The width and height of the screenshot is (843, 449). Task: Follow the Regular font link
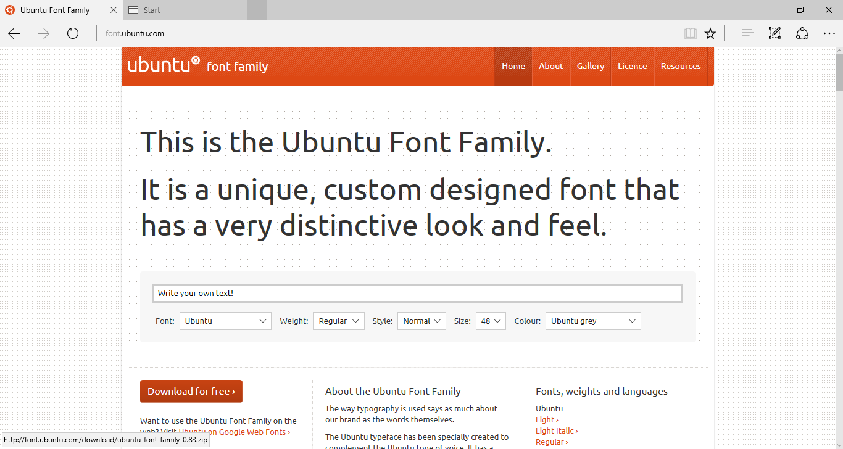pyautogui.click(x=552, y=442)
